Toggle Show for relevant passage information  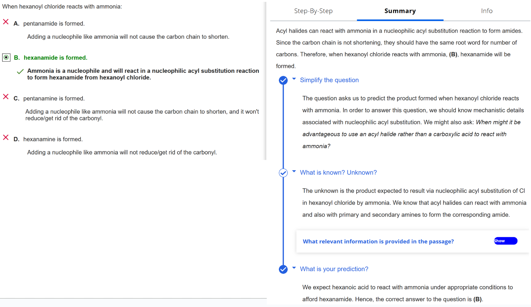(x=505, y=241)
